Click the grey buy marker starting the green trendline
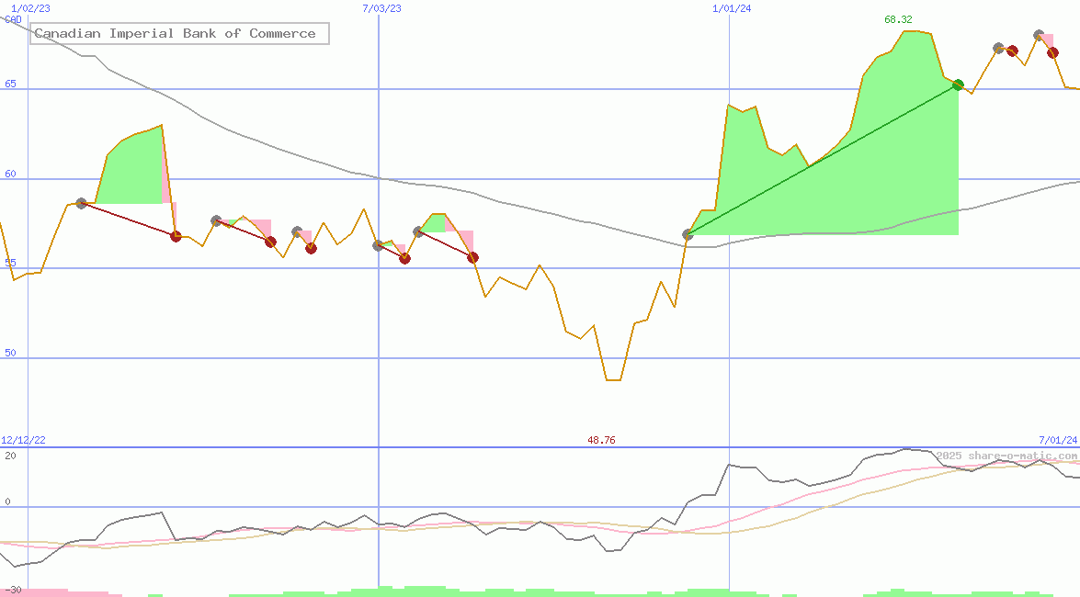 click(x=688, y=234)
